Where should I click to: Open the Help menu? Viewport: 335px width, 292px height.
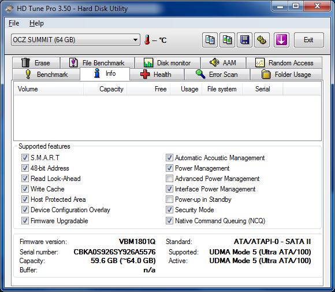tap(36, 23)
